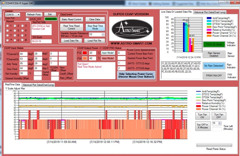Screen dimensions: 240x156
Task: Select keypad radio button 3
Action: [23, 26]
